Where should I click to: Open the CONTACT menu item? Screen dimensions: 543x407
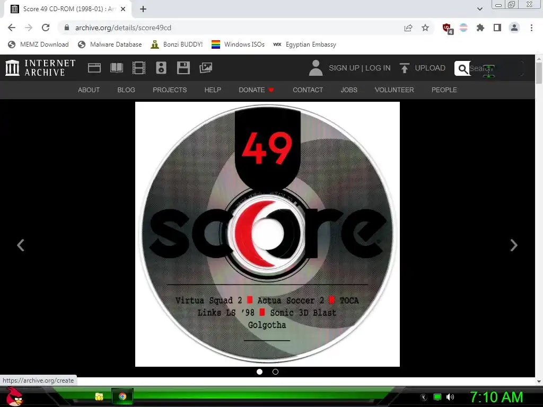(x=308, y=90)
